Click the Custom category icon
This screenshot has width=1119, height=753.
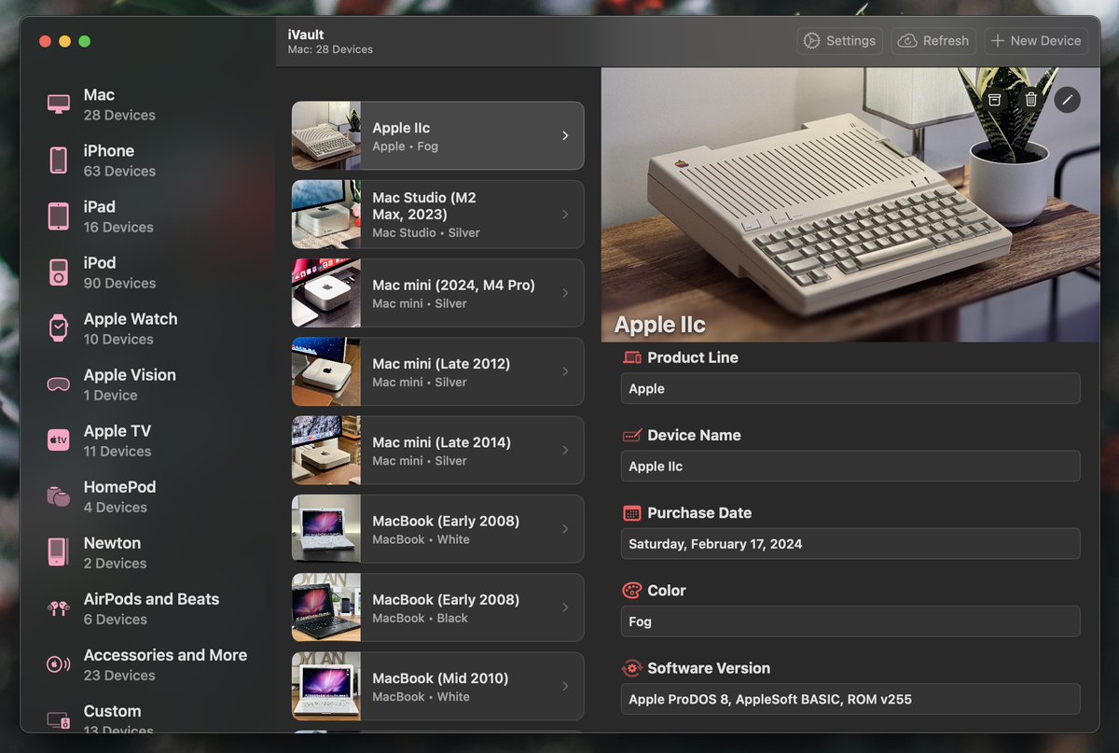point(59,720)
